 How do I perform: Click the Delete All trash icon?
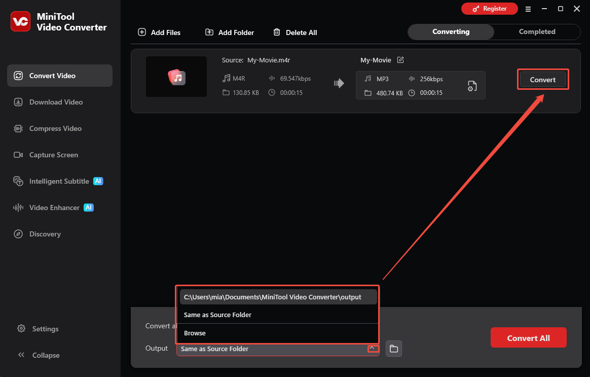click(x=277, y=32)
